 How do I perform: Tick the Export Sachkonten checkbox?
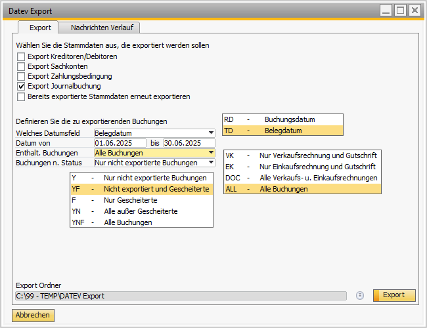tap(21, 66)
